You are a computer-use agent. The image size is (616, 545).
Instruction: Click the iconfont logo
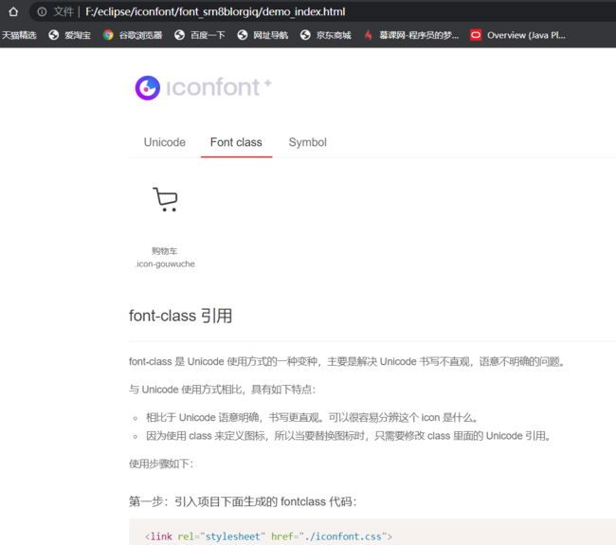[x=203, y=87]
